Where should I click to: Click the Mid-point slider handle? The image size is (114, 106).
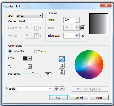(33, 74)
